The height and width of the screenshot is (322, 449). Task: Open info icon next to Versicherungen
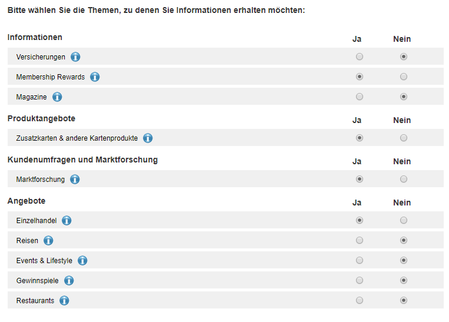75,57
